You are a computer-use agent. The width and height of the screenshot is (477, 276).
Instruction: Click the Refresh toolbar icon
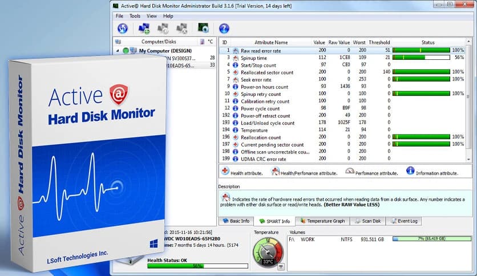click(x=123, y=29)
